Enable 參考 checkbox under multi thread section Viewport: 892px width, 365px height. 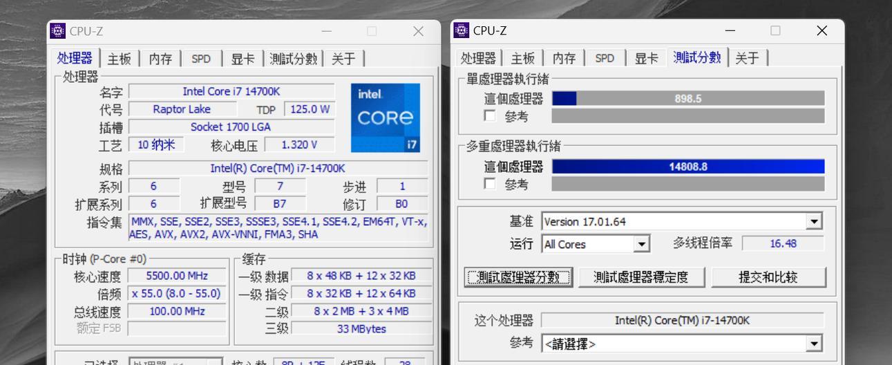[x=490, y=184]
